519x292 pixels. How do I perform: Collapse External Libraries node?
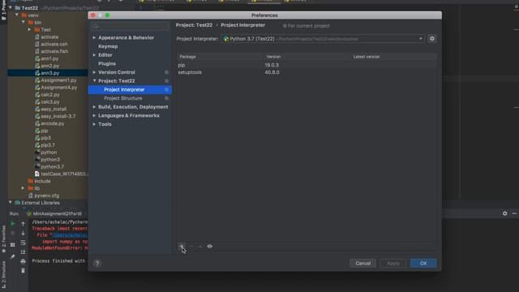click(x=11, y=203)
